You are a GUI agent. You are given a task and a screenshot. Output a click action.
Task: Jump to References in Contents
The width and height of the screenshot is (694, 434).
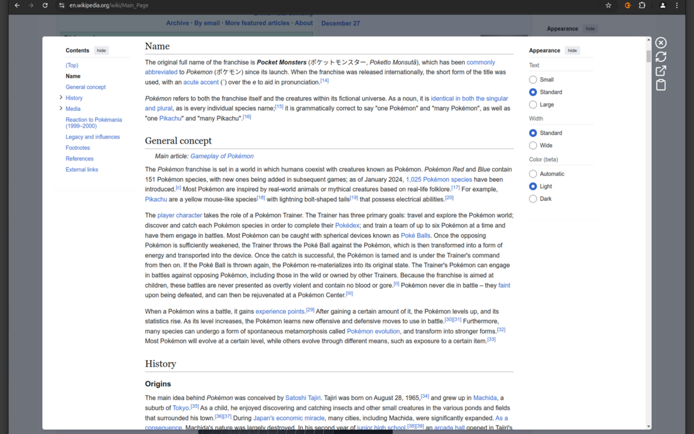click(80, 159)
